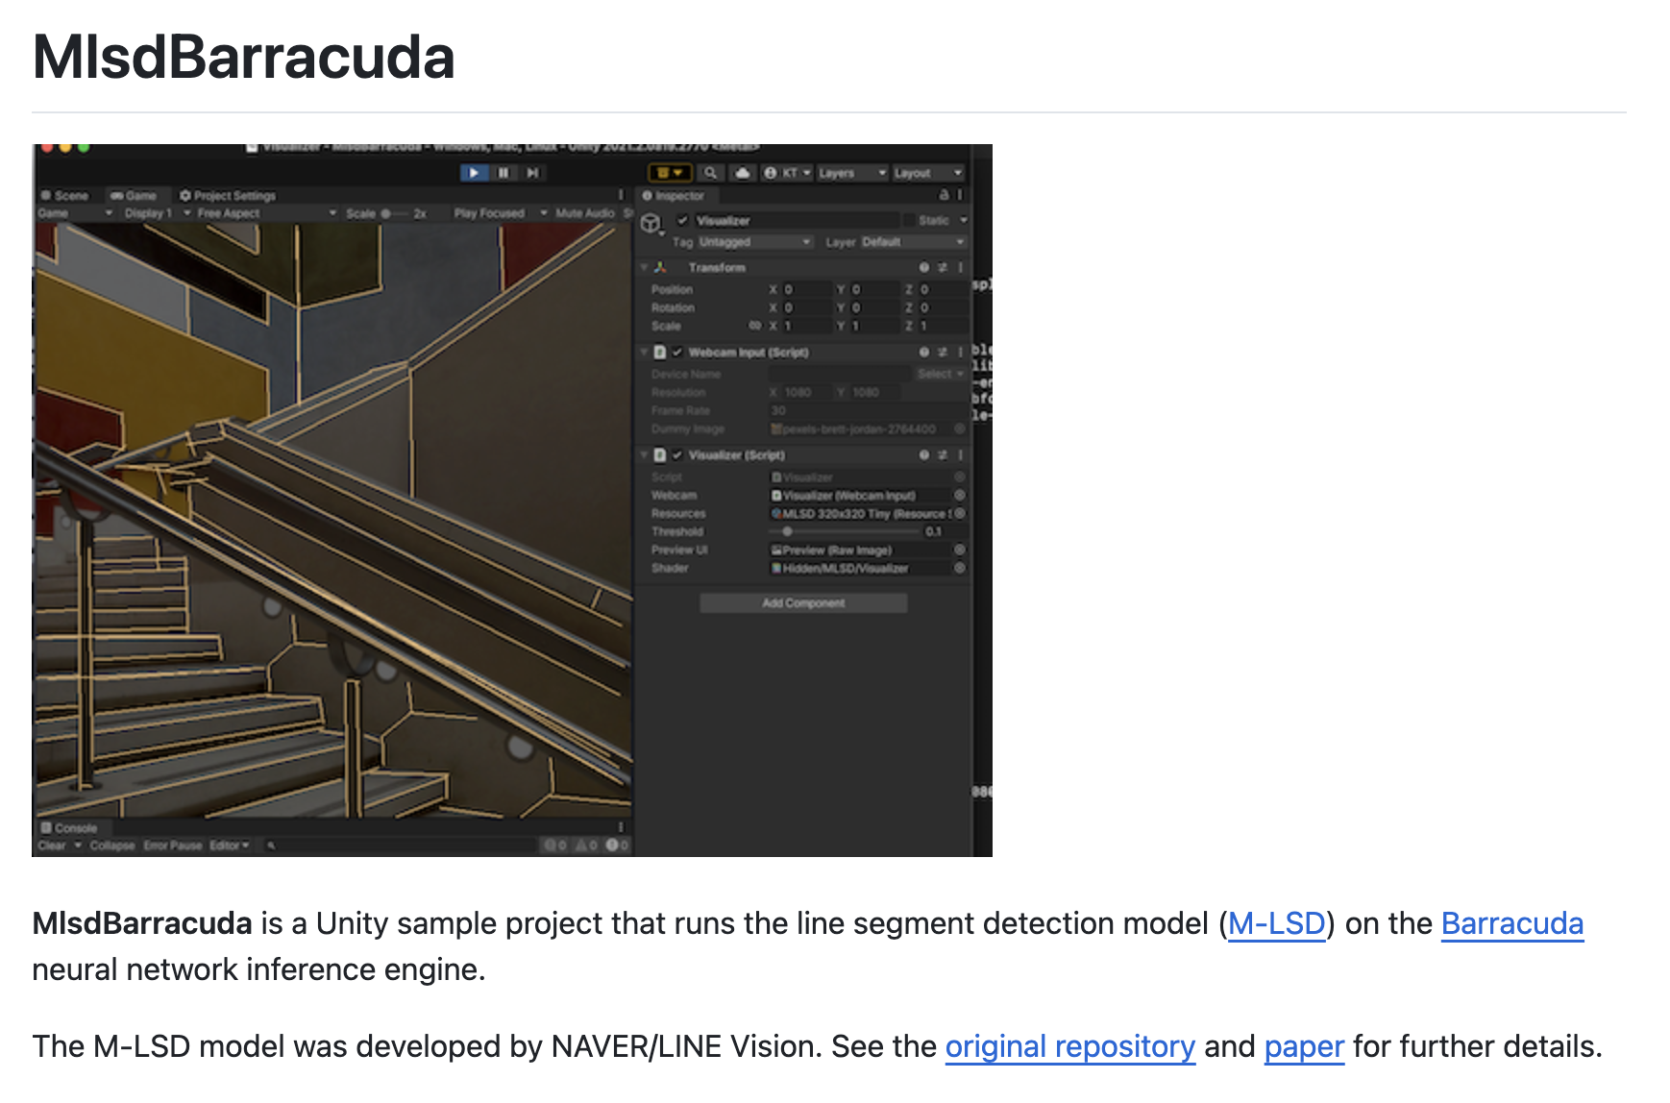Image resolution: width=1670 pixels, height=1103 pixels.
Task: Click the Threshold 0.1 value field
Action: (944, 531)
